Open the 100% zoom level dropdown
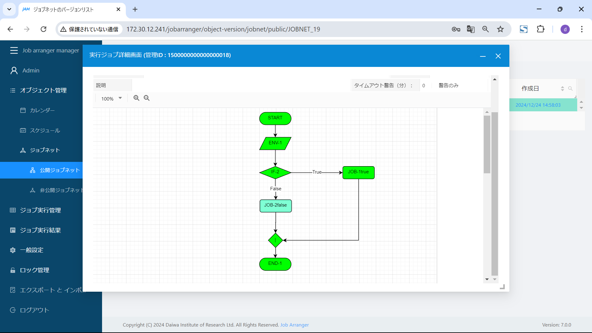Viewport: 592px width, 333px height. tap(112, 99)
